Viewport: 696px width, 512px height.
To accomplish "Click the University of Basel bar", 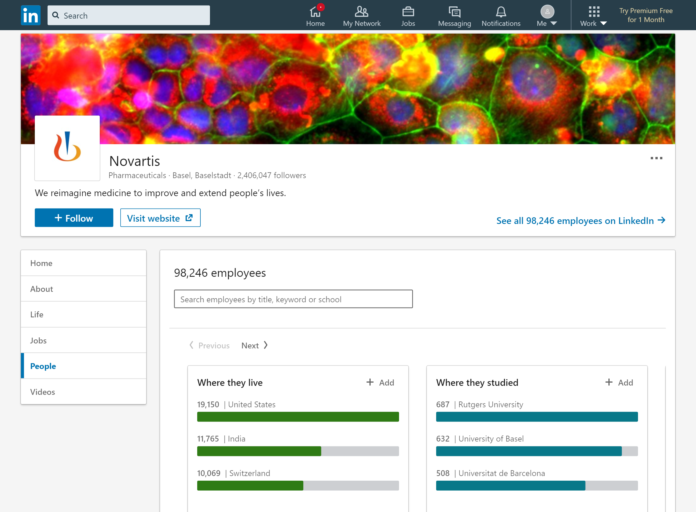I will click(x=537, y=451).
